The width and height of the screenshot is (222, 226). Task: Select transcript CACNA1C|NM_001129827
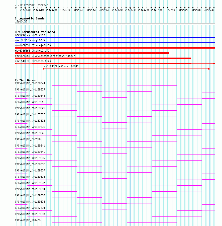click(30, 108)
